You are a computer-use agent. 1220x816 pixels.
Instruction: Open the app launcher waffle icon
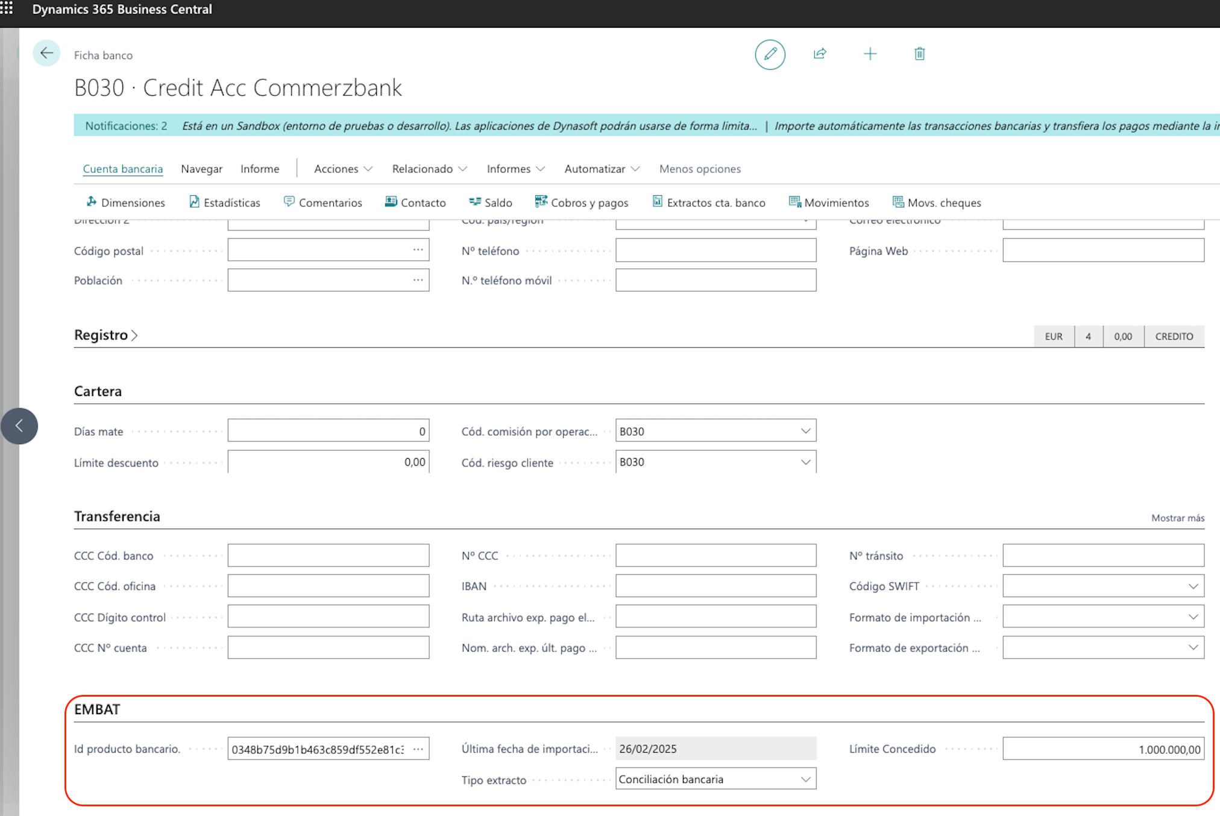7,8
